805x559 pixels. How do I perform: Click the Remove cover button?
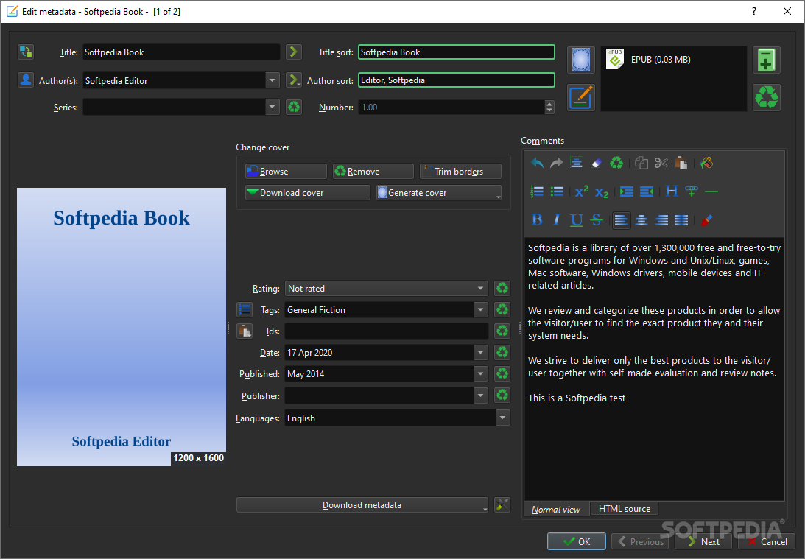pyautogui.click(x=373, y=171)
